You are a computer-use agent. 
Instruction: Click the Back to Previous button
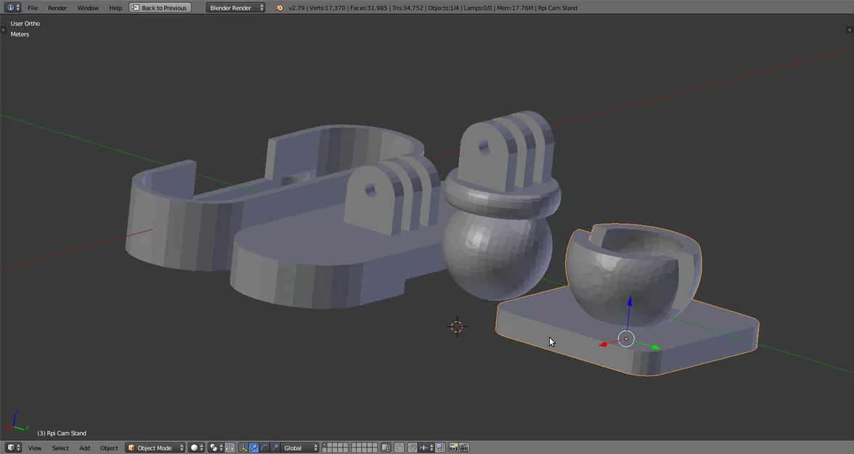[160, 8]
